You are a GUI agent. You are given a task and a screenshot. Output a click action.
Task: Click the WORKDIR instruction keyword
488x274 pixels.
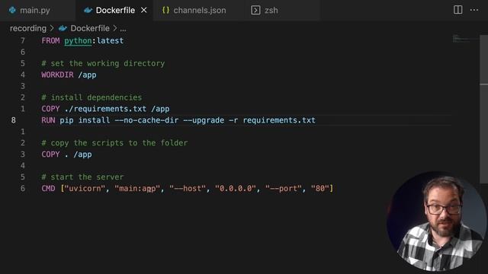coord(57,75)
